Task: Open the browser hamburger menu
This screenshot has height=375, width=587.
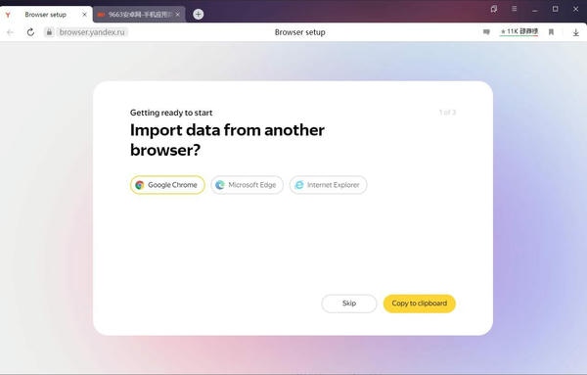Action: pyautogui.click(x=515, y=9)
